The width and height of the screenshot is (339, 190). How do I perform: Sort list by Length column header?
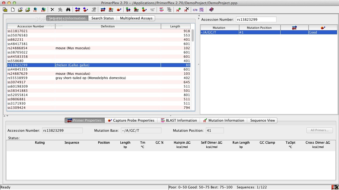coord(175,26)
